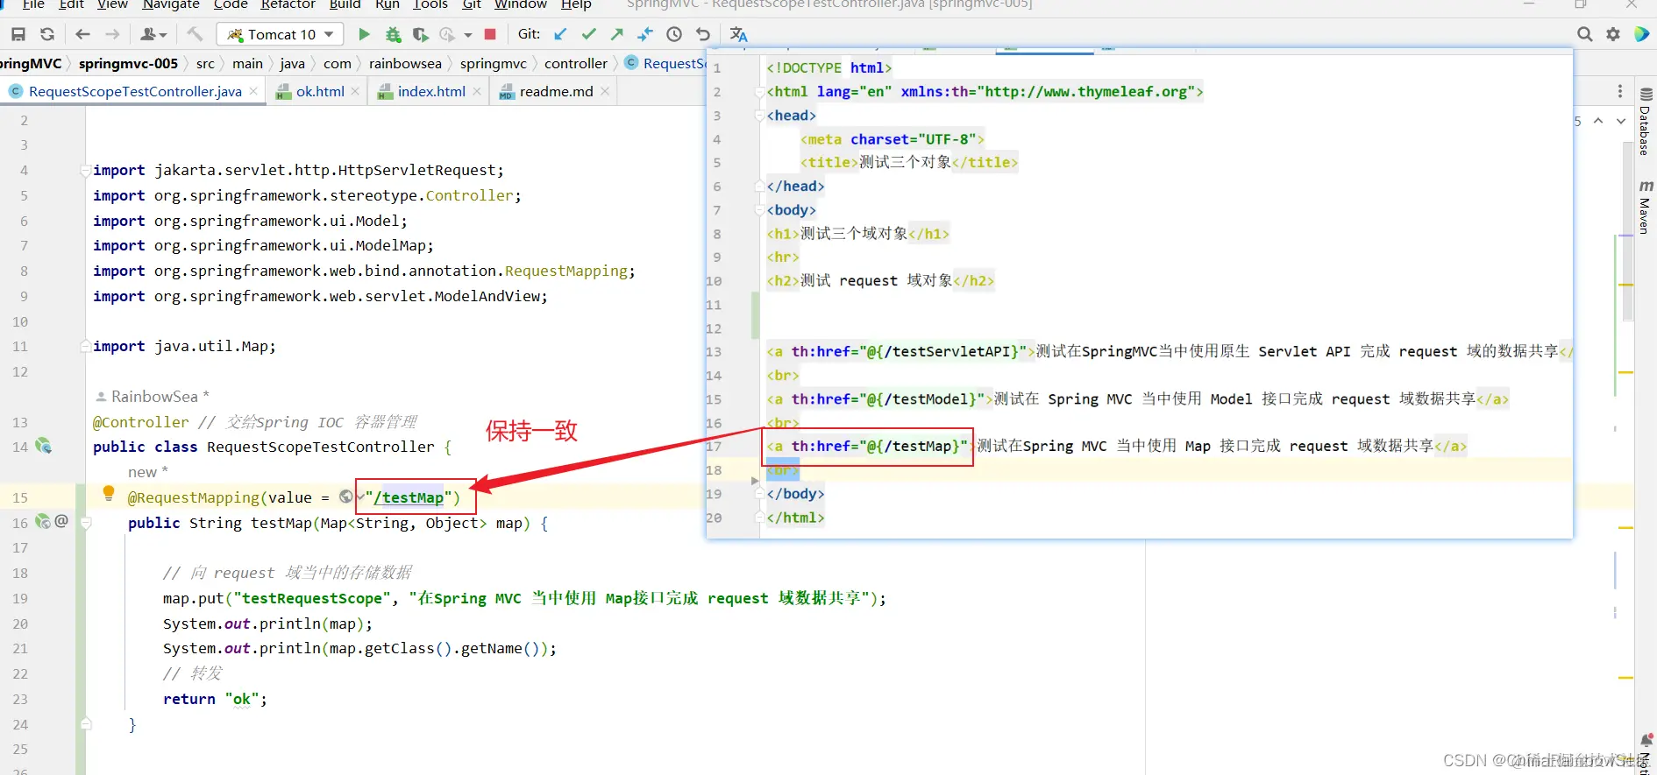Open the Navigate menu

point(171,4)
